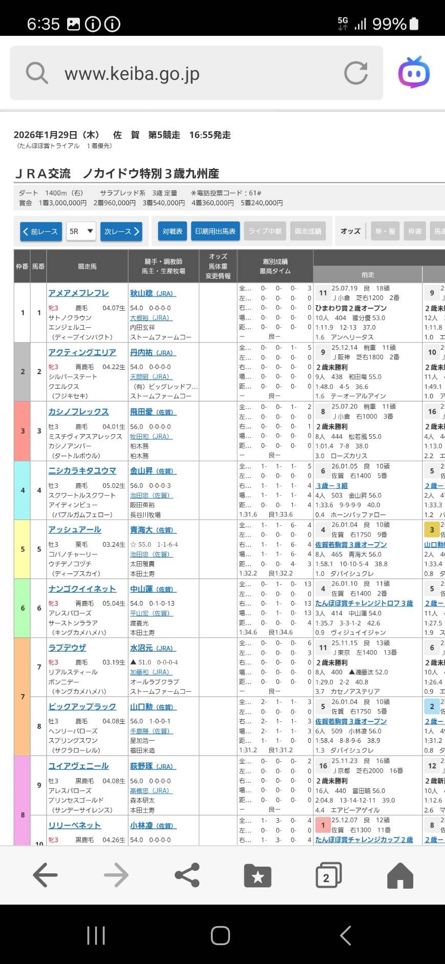The height and width of the screenshot is (964, 445).
Task: Go back with browser back arrow
Action: coord(45,875)
